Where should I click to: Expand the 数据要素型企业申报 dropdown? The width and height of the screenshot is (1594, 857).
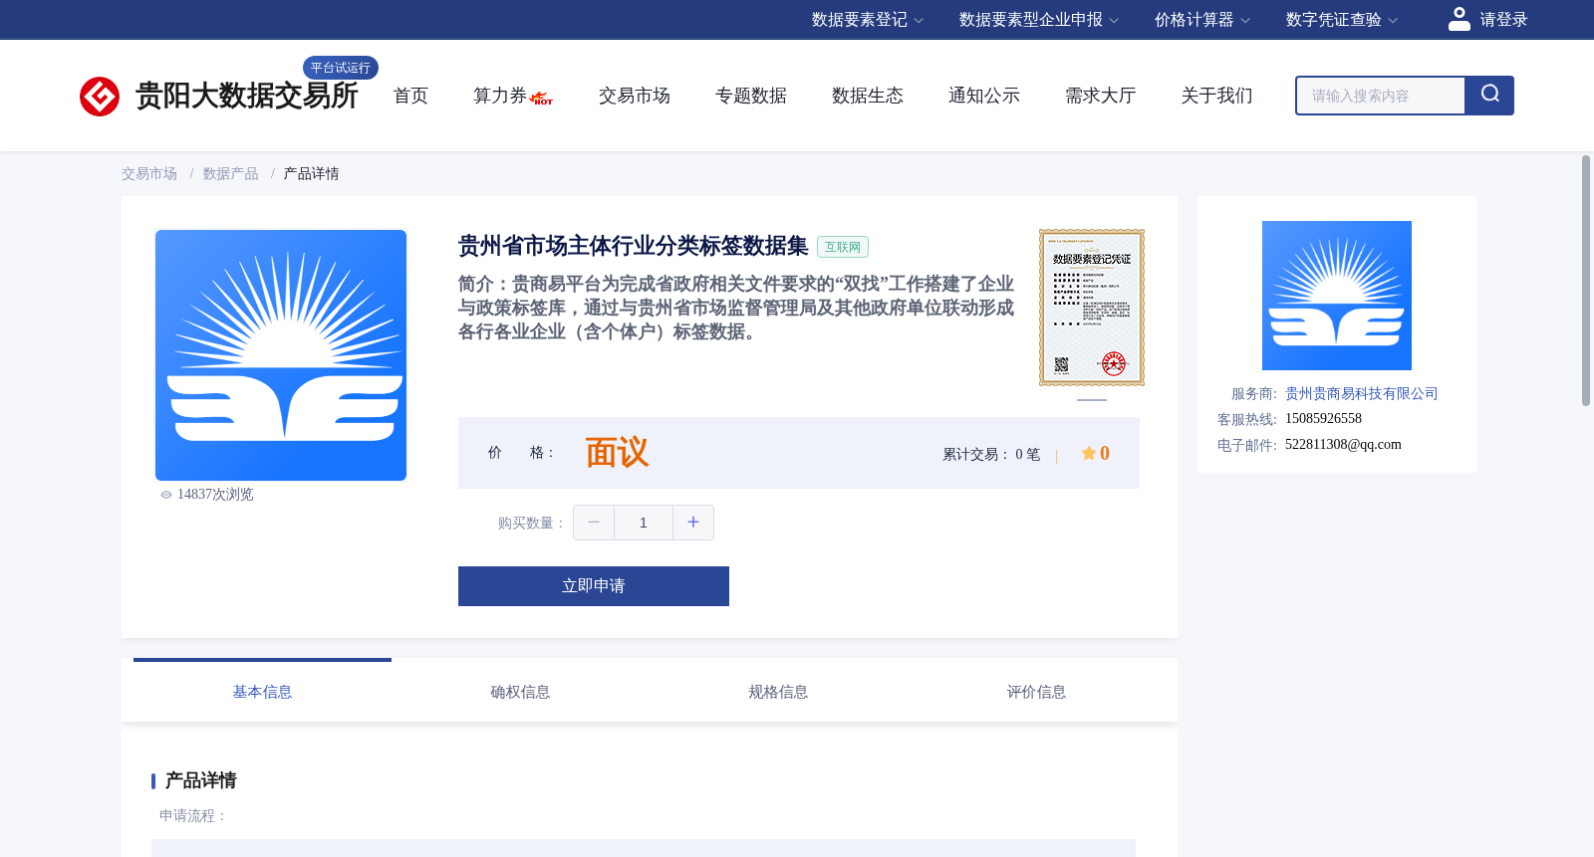[1038, 20]
